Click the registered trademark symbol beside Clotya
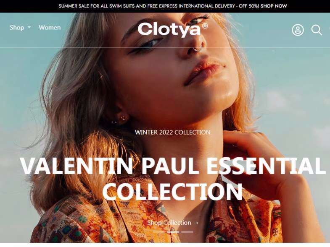Viewport: 330px width, 247px height. point(205,26)
